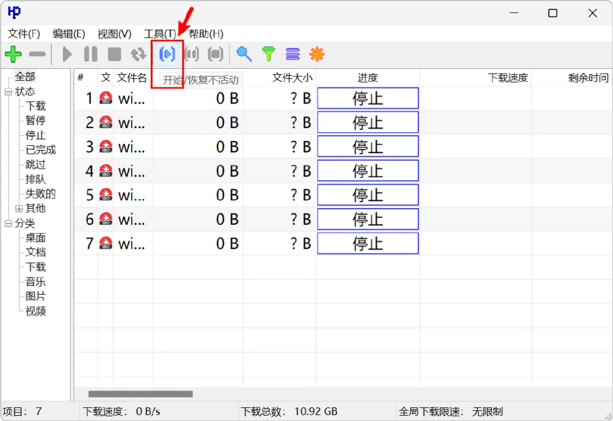Image resolution: width=613 pixels, height=421 pixels.
Task: Click the stop all brackets icon
Action: (216, 54)
